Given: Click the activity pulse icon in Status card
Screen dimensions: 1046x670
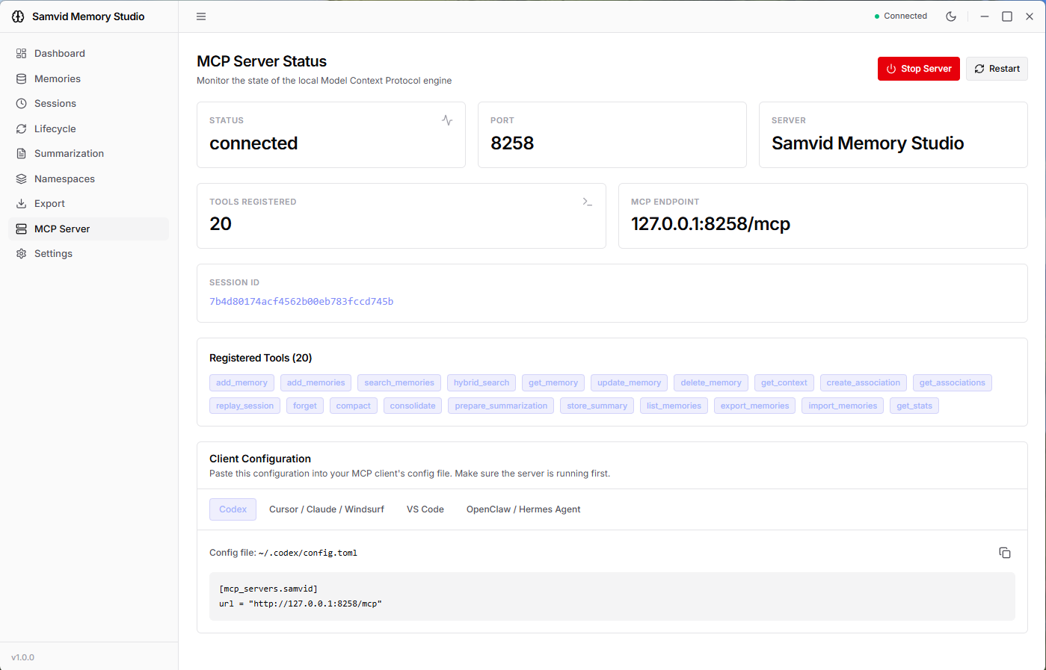Looking at the screenshot, I should [x=447, y=120].
